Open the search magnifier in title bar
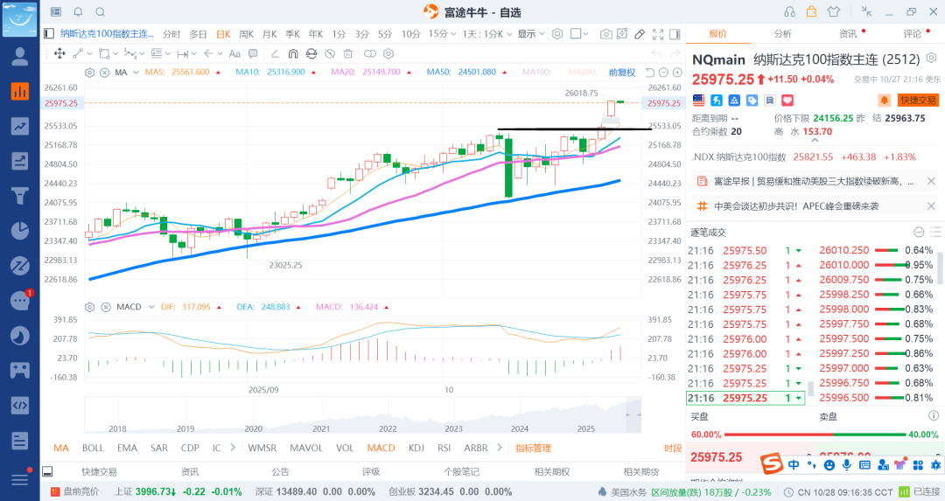The height and width of the screenshot is (501, 945). click(x=100, y=12)
